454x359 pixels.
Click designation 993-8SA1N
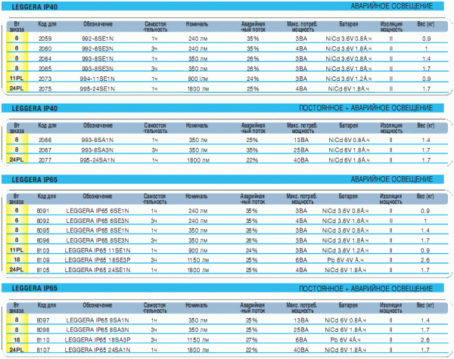(98, 140)
